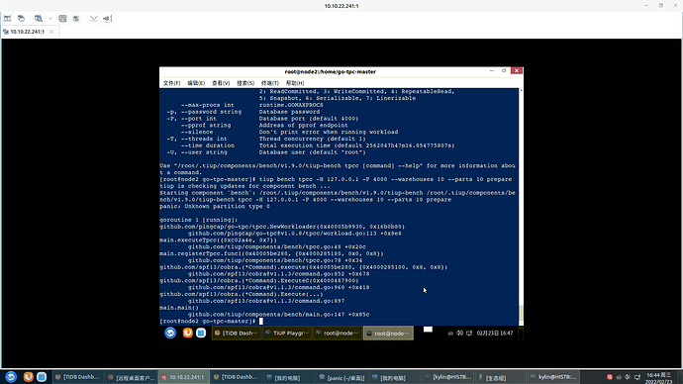The height and width of the screenshot is (384, 683).
Task: Click the show desktop strip at the remote taskbar's end
Action: [521, 334]
